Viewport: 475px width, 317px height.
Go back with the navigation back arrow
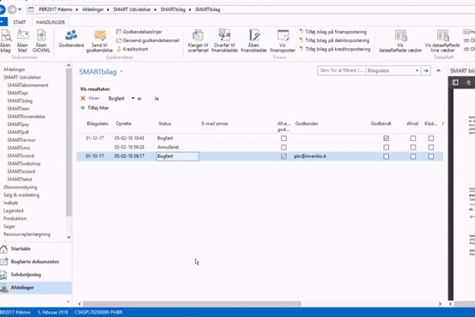(x=2, y=9)
